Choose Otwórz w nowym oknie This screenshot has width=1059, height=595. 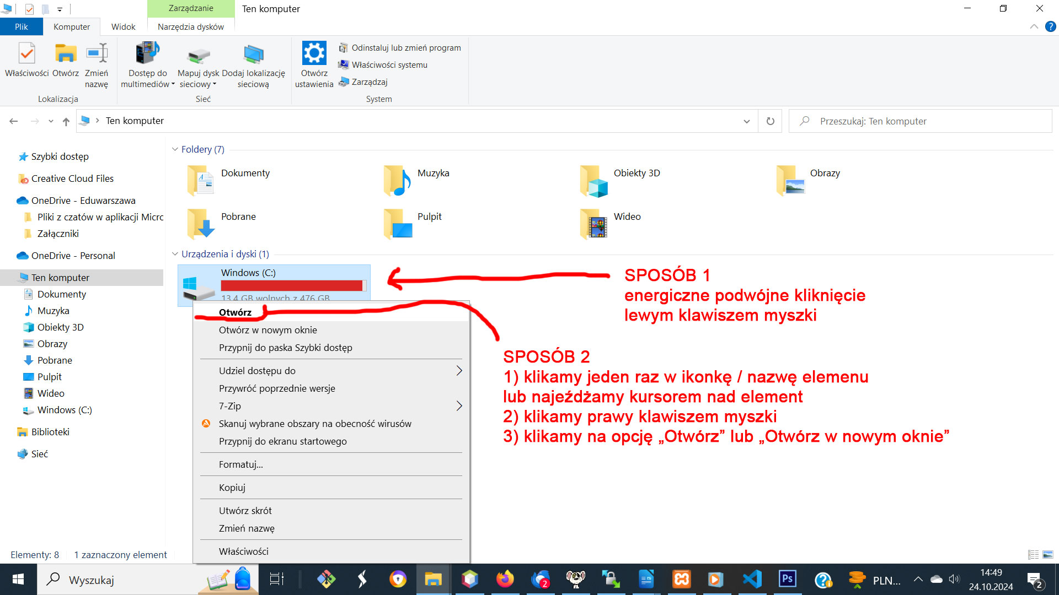tap(268, 330)
